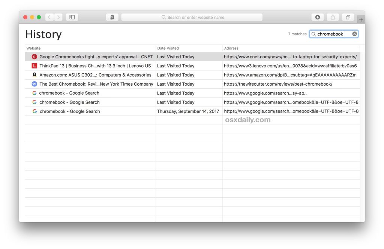Add a new tab with plus button

point(361,20)
